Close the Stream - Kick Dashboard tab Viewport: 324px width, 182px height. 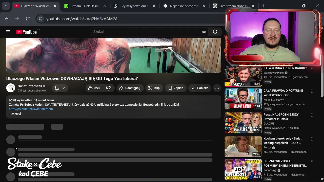coord(104,6)
